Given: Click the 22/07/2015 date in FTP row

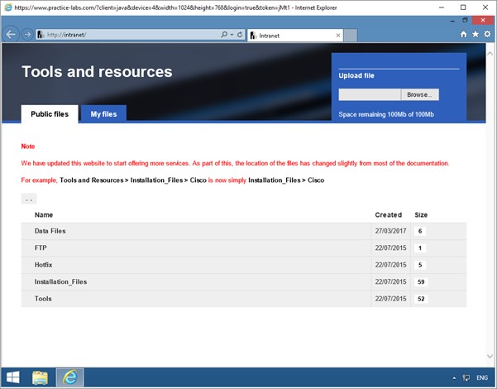Looking at the screenshot, I should point(390,247).
